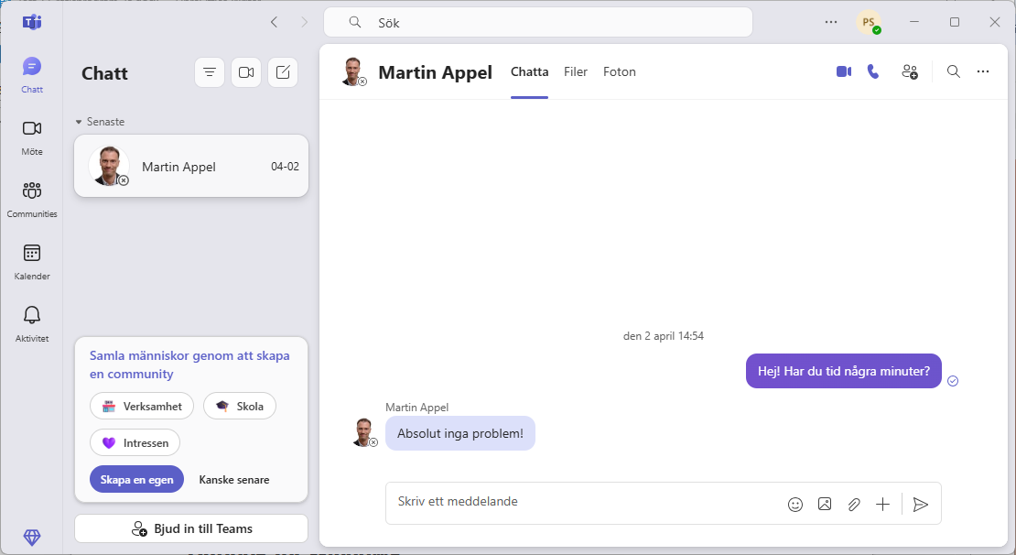Open the chat filter options
The width and height of the screenshot is (1016, 555).
point(209,71)
